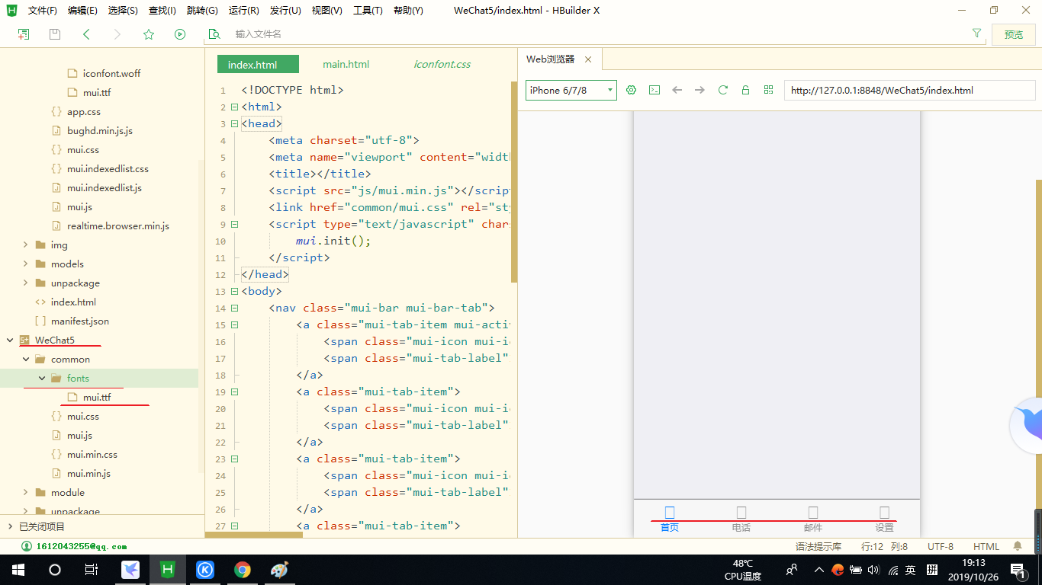
Task: Click the new file toolbar icon
Action: coord(24,34)
